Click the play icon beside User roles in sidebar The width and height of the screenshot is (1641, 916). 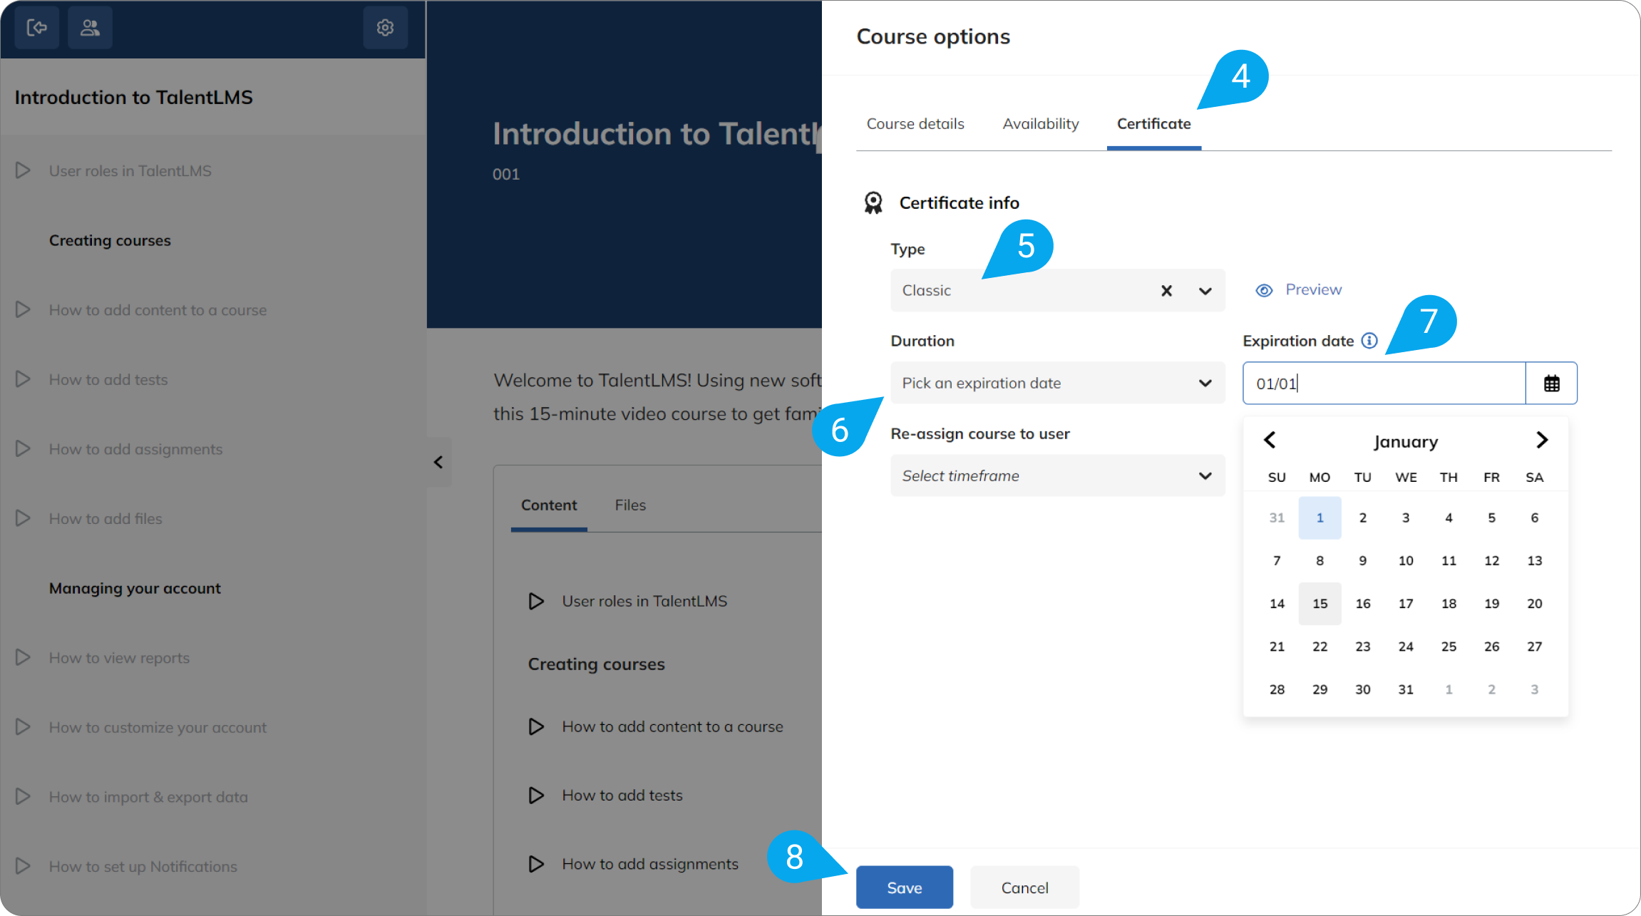click(23, 170)
